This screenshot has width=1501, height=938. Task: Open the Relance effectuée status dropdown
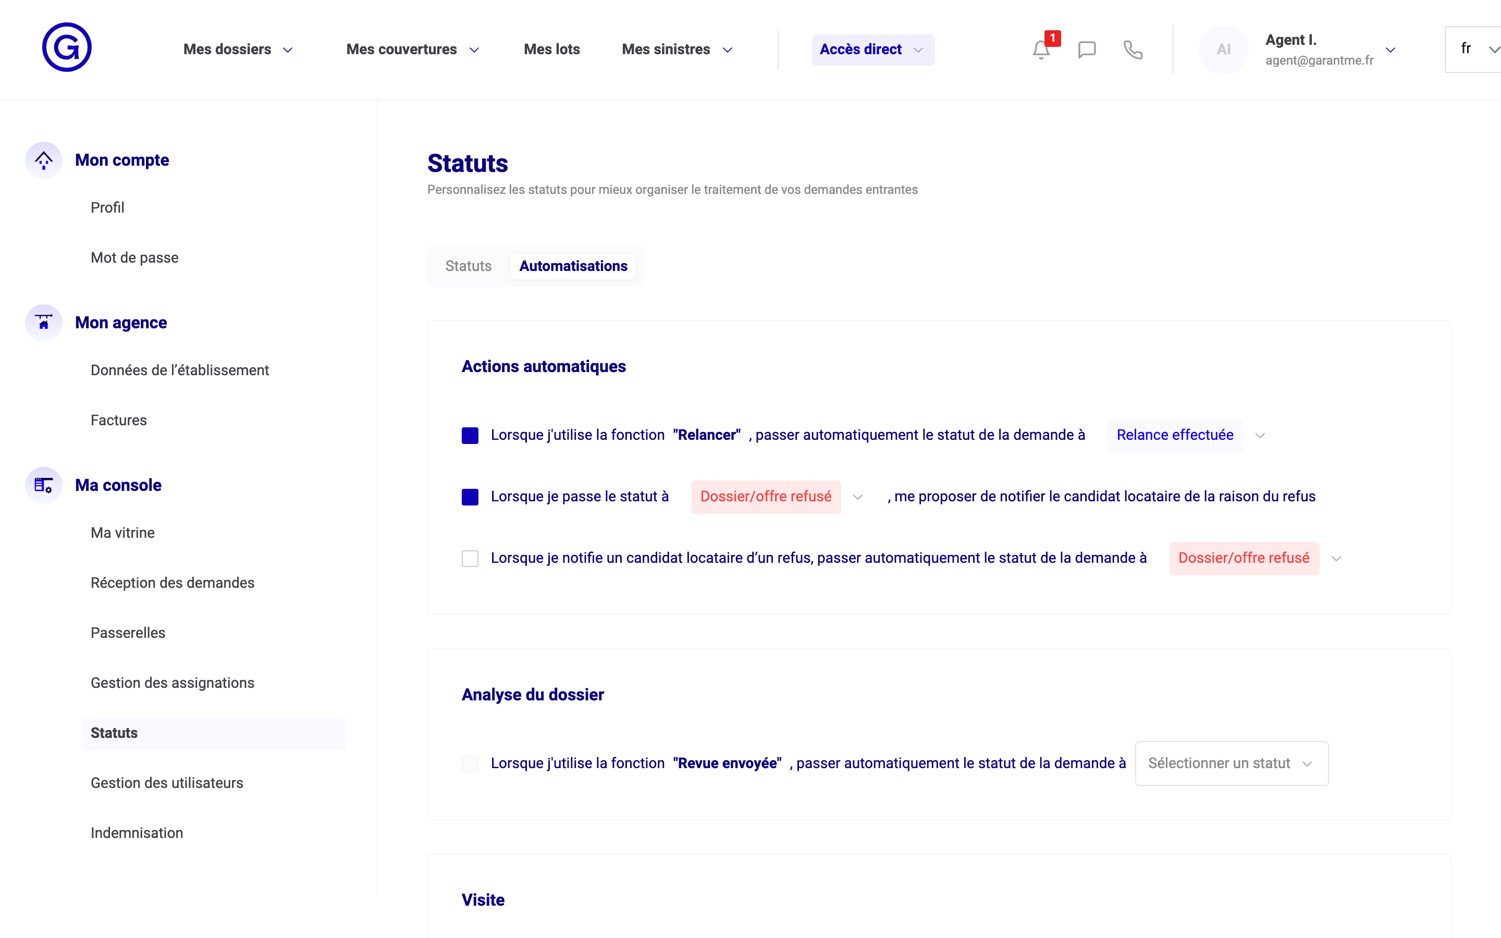1187,435
